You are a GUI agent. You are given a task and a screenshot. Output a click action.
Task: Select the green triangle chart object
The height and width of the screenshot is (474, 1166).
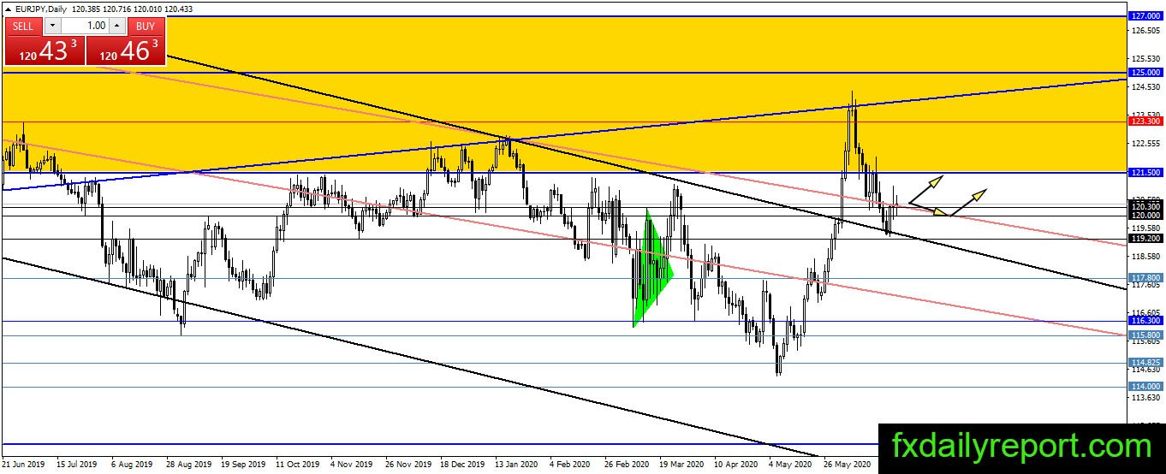pos(651,270)
